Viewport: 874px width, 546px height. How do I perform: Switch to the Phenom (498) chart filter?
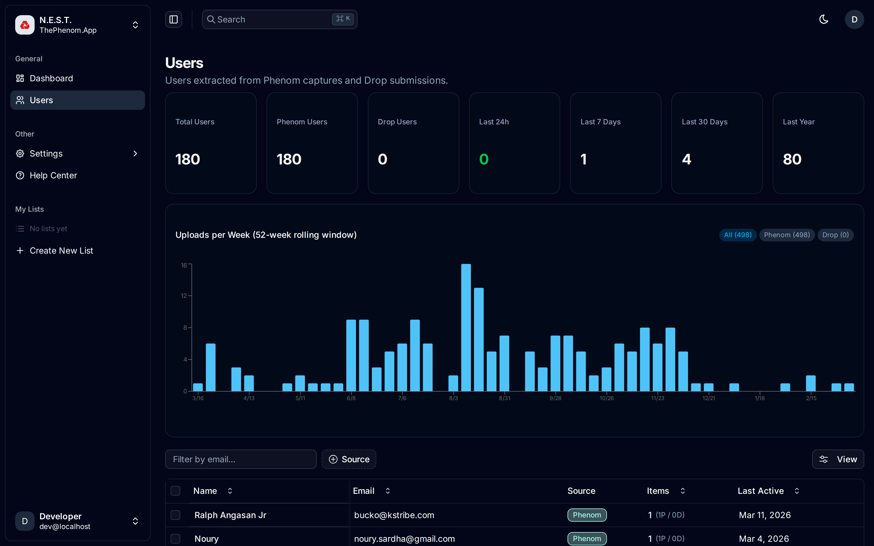click(787, 235)
